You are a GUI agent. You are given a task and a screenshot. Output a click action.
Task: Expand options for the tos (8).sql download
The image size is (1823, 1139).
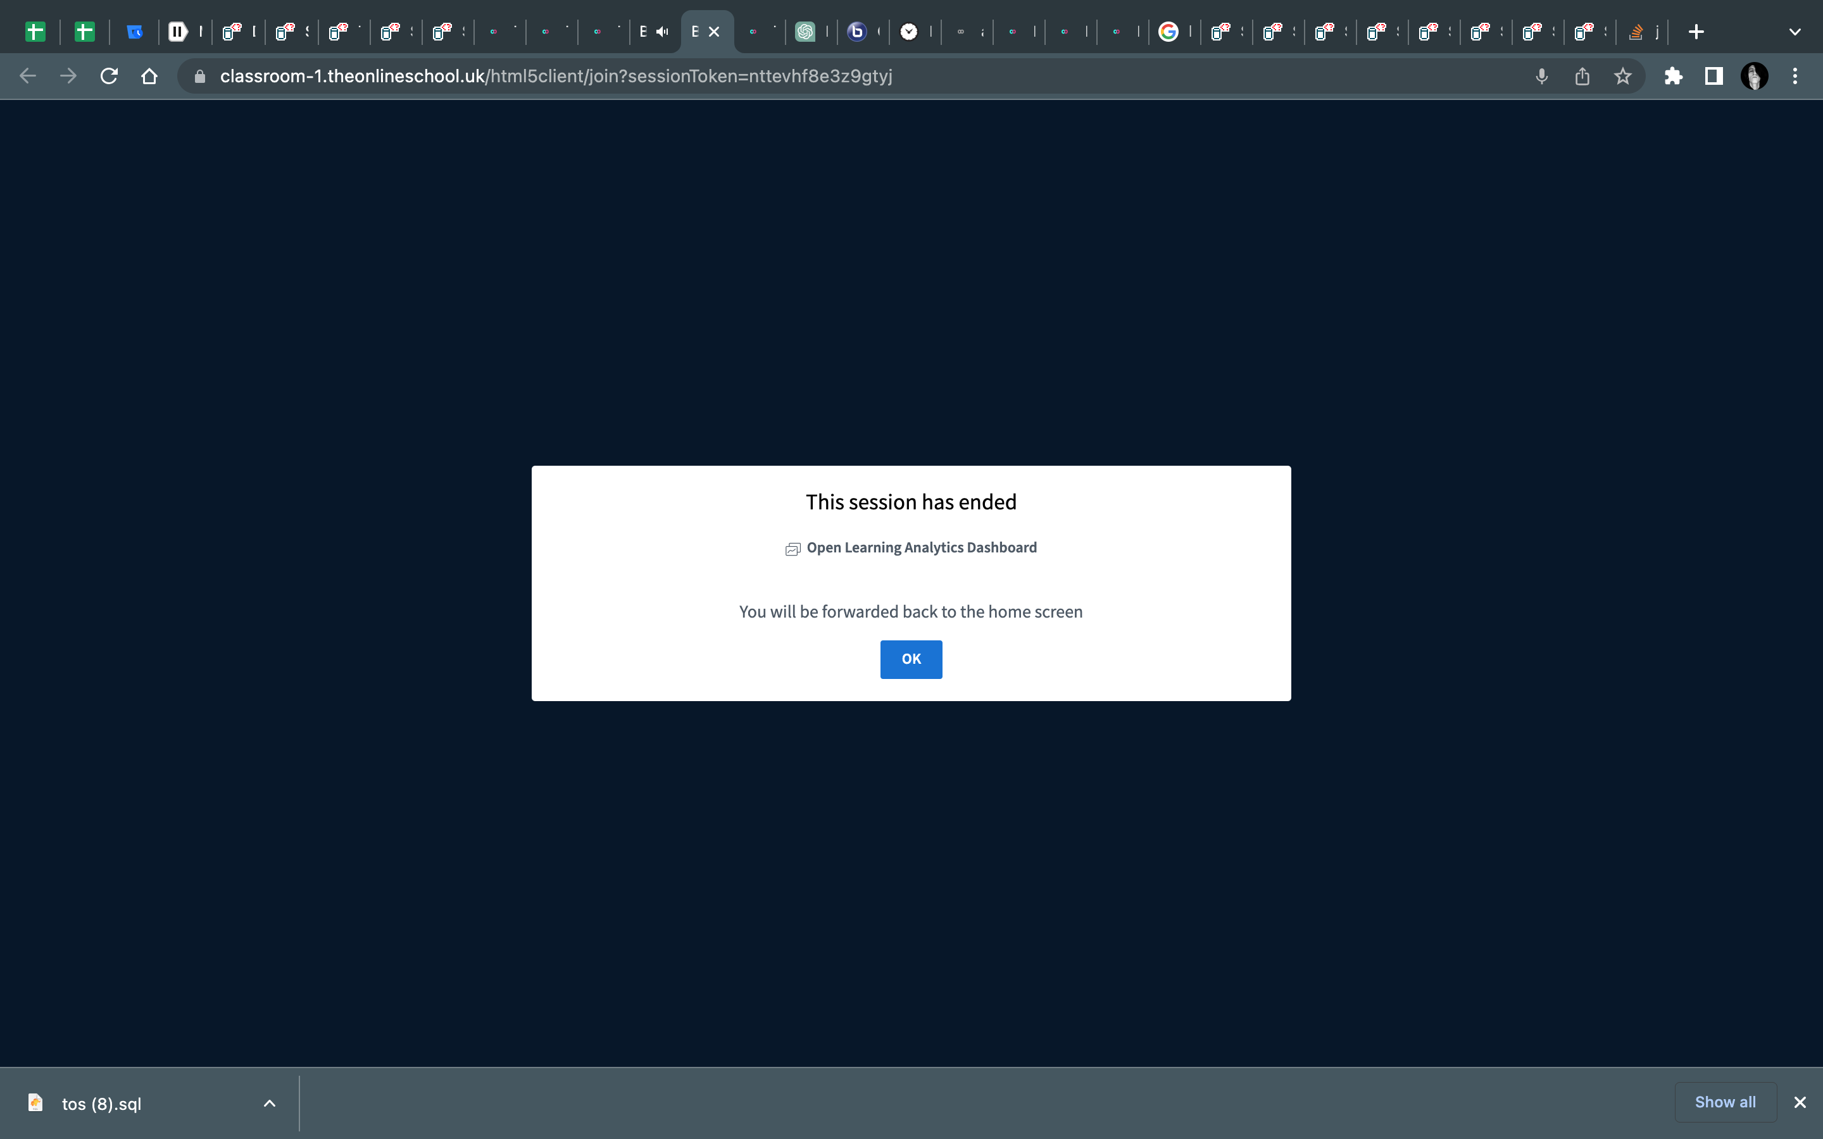coord(269,1103)
